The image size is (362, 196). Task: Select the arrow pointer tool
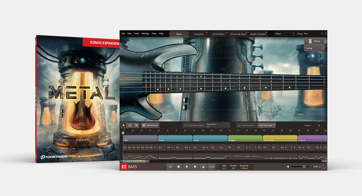pyautogui.click(x=124, y=125)
